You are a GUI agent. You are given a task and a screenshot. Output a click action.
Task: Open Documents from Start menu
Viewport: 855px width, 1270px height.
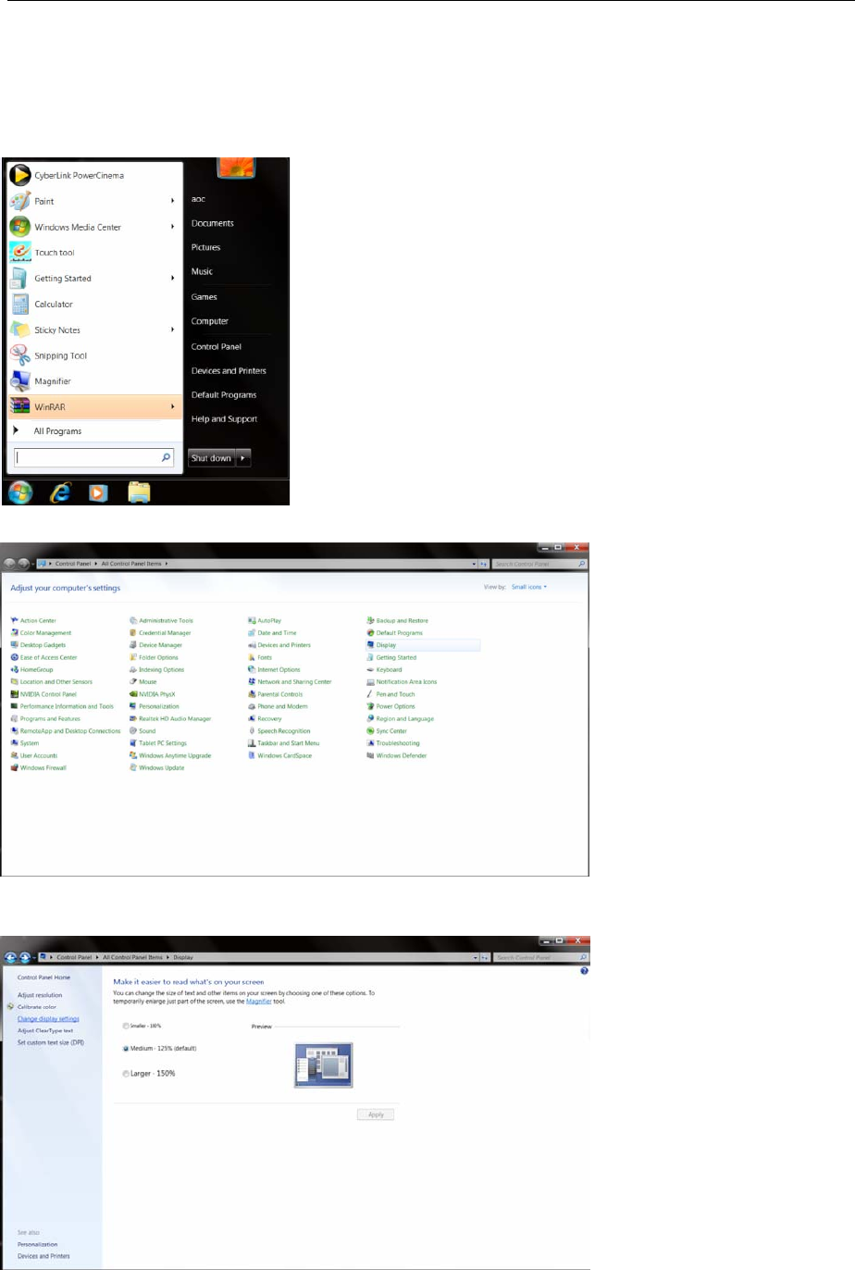[x=212, y=223]
